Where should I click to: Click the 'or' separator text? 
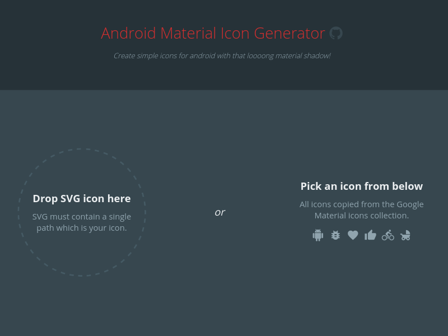tap(220, 212)
